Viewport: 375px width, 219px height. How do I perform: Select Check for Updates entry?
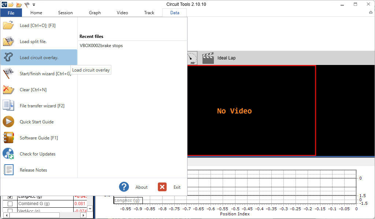pos(39,154)
